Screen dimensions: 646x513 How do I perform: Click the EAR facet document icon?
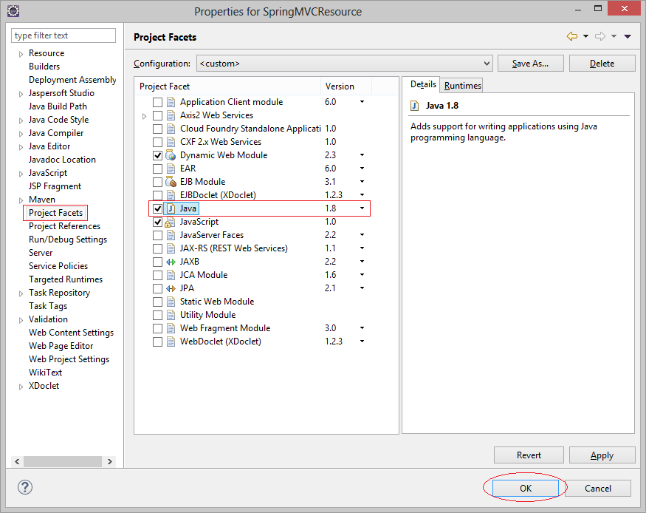171,169
